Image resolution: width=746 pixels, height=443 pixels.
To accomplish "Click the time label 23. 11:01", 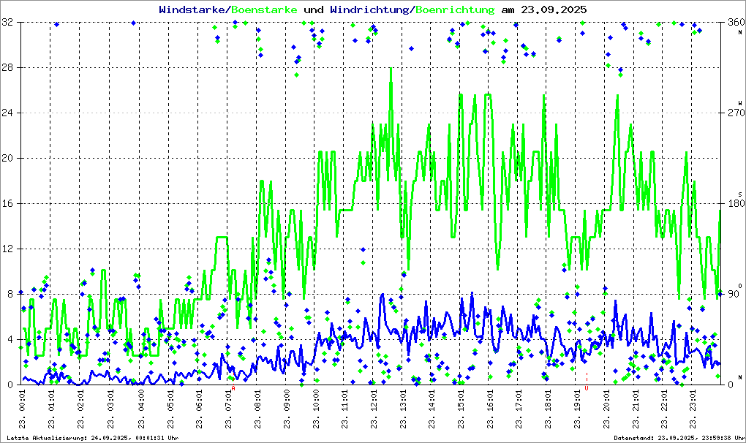I will (x=345, y=409).
